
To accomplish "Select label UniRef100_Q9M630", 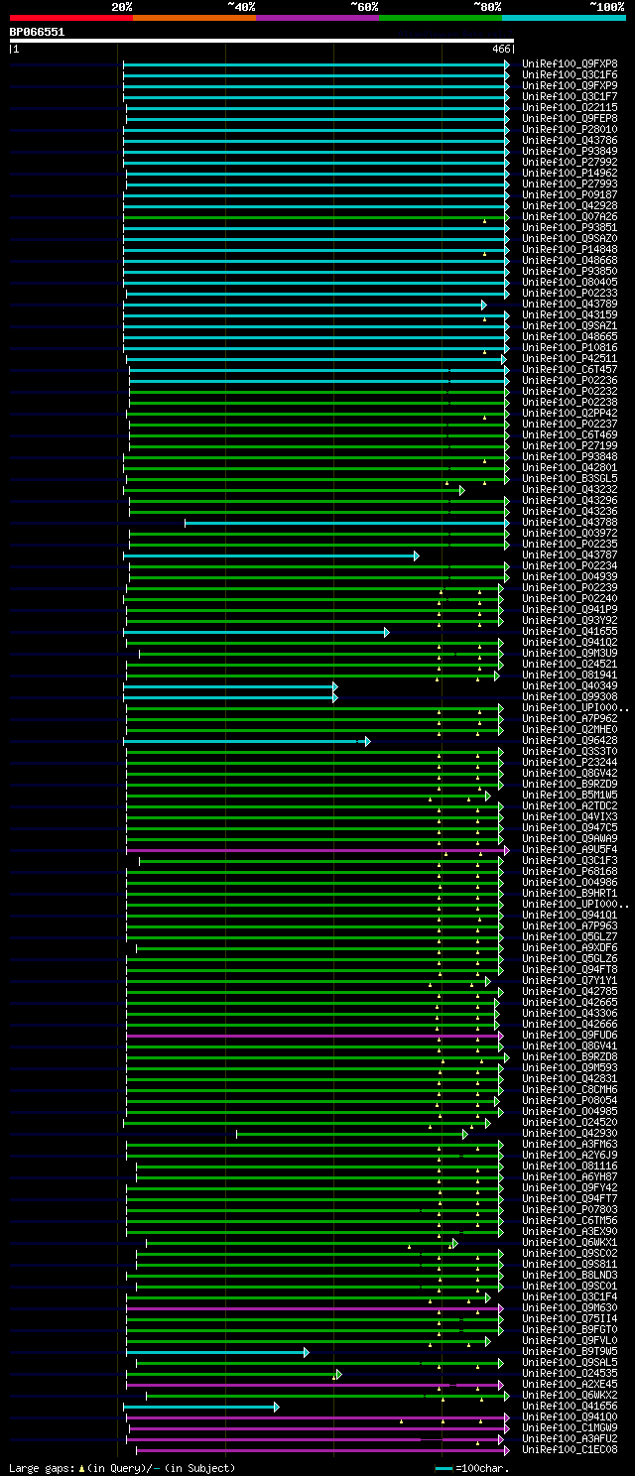I will pos(570,1307).
